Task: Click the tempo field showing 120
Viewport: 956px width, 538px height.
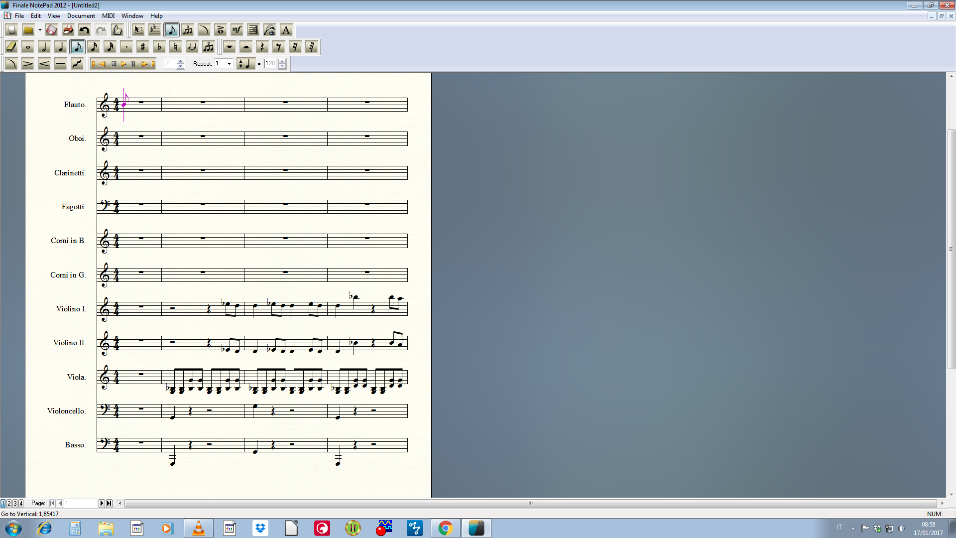Action: point(270,63)
